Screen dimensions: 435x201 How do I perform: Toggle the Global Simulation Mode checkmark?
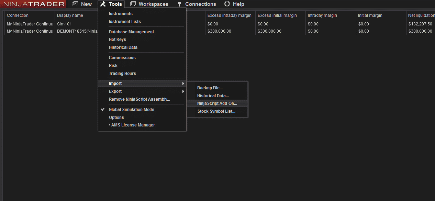(103, 110)
